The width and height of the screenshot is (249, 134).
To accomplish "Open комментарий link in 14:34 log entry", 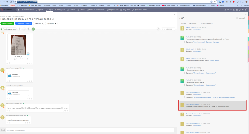I will (197, 30).
